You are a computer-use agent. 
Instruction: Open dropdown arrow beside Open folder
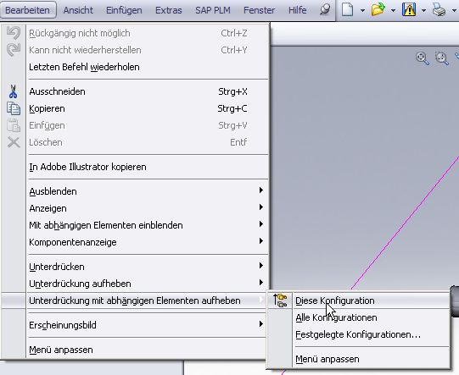click(x=393, y=10)
